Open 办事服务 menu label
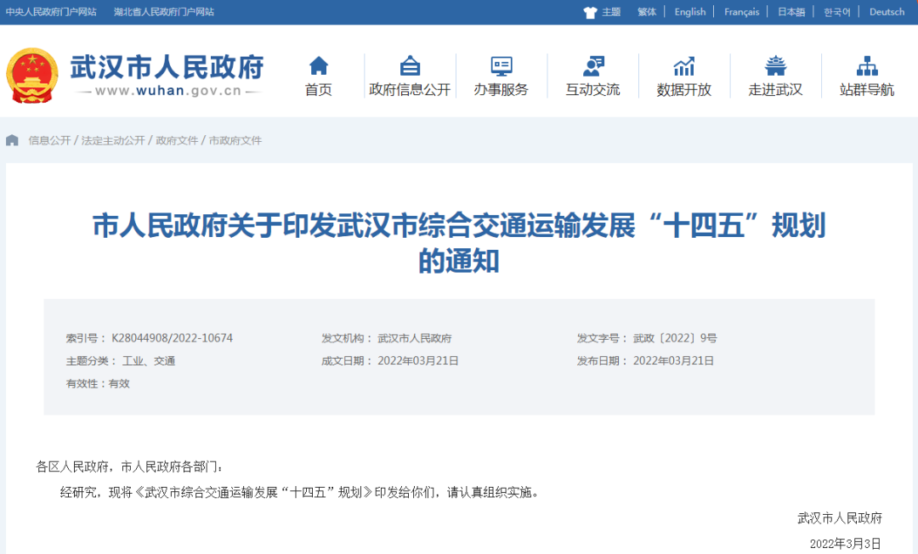 501,89
